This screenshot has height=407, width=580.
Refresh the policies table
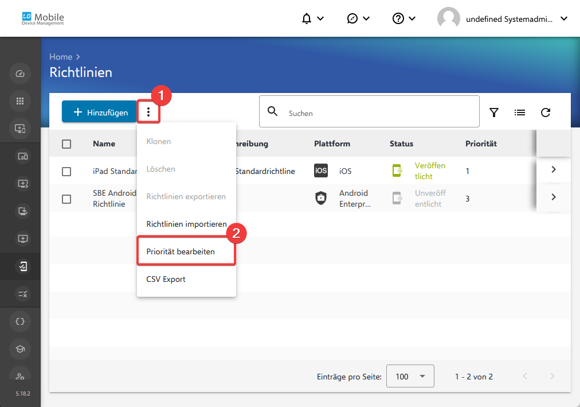point(546,112)
